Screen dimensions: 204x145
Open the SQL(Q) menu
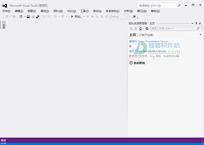coord(72,11)
